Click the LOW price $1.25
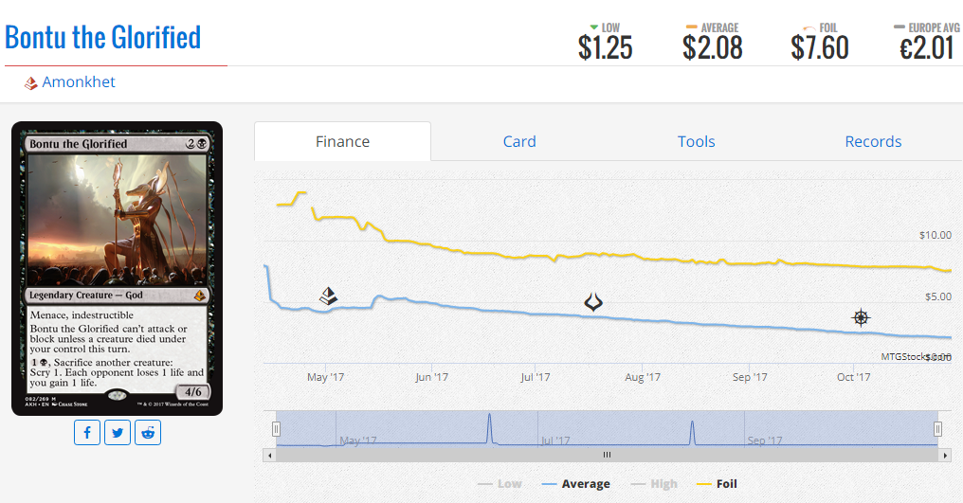The image size is (963, 503). 605,48
